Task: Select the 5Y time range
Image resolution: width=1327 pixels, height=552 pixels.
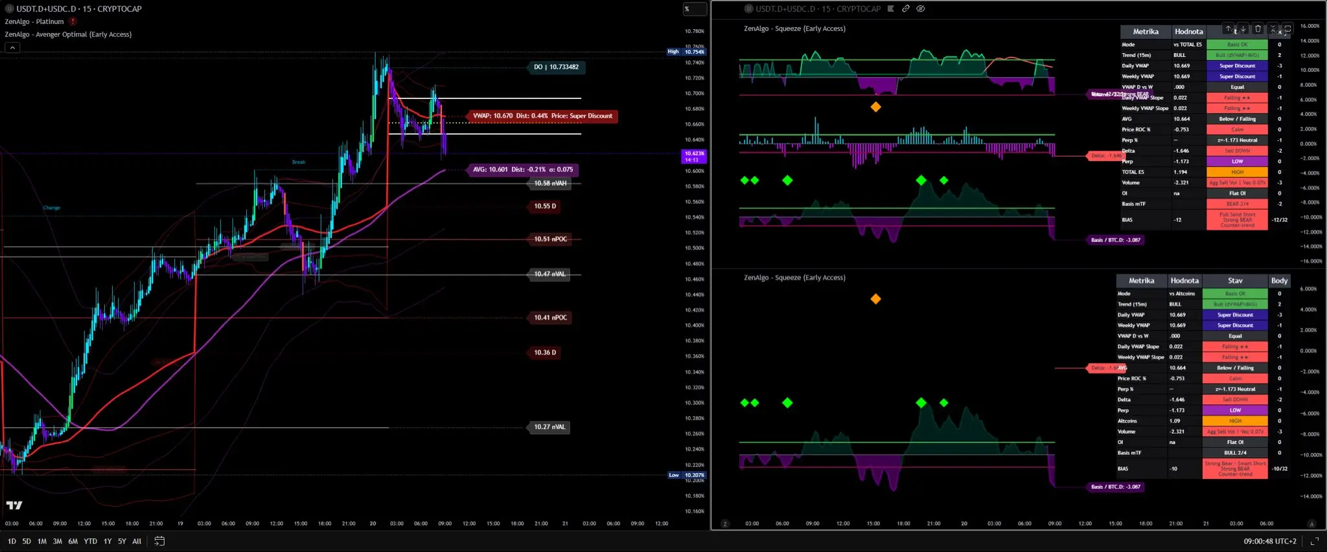Action: coord(122,541)
